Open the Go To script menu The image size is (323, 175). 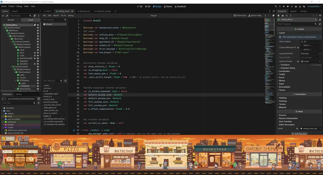tap(63, 15)
